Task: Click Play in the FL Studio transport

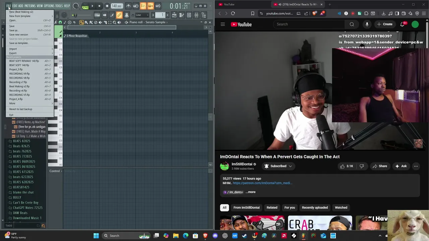Action: (x=92, y=6)
